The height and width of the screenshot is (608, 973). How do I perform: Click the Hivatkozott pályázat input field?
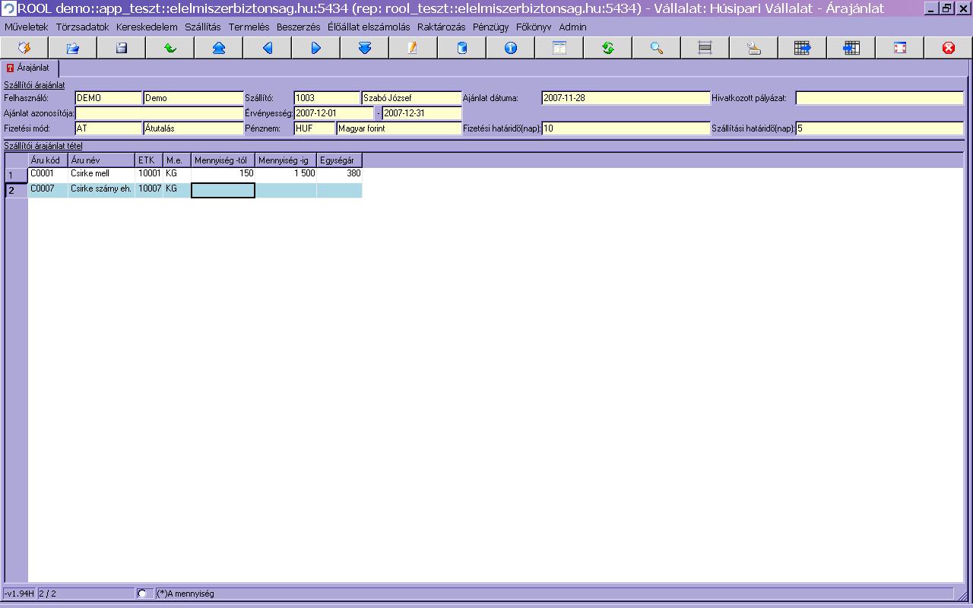coord(879,98)
